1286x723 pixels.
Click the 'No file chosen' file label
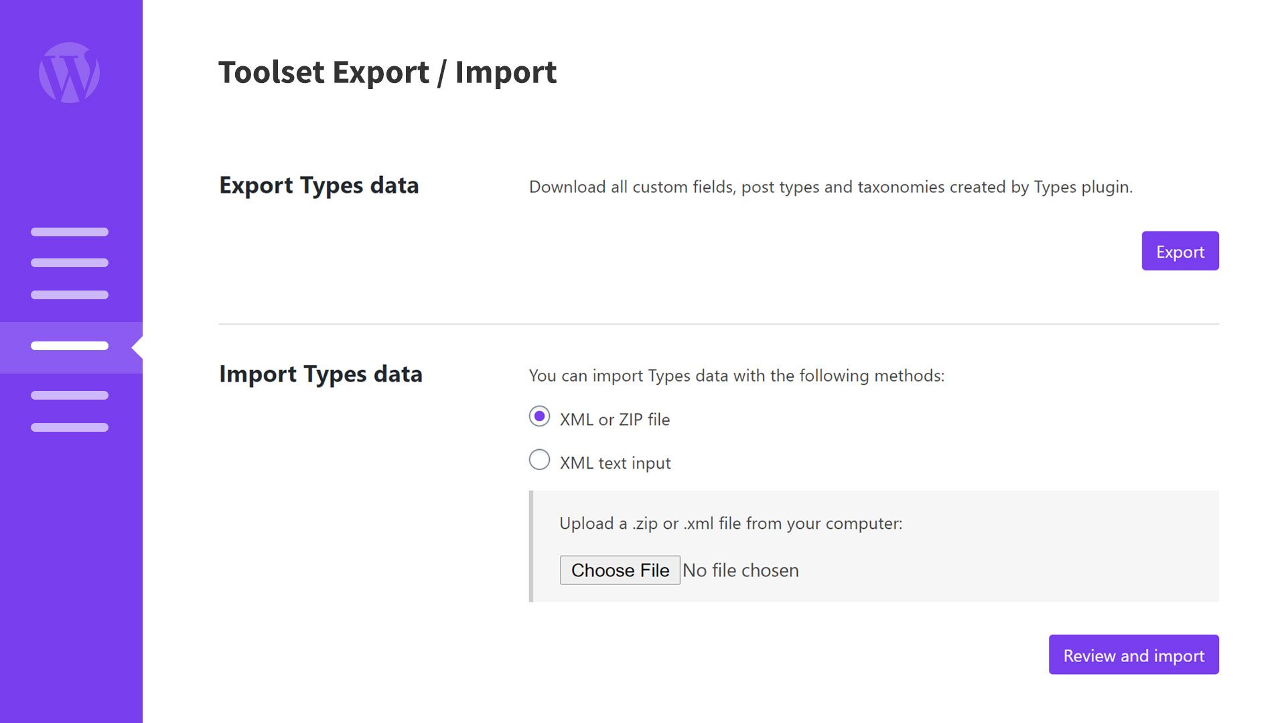(x=740, y=570)
